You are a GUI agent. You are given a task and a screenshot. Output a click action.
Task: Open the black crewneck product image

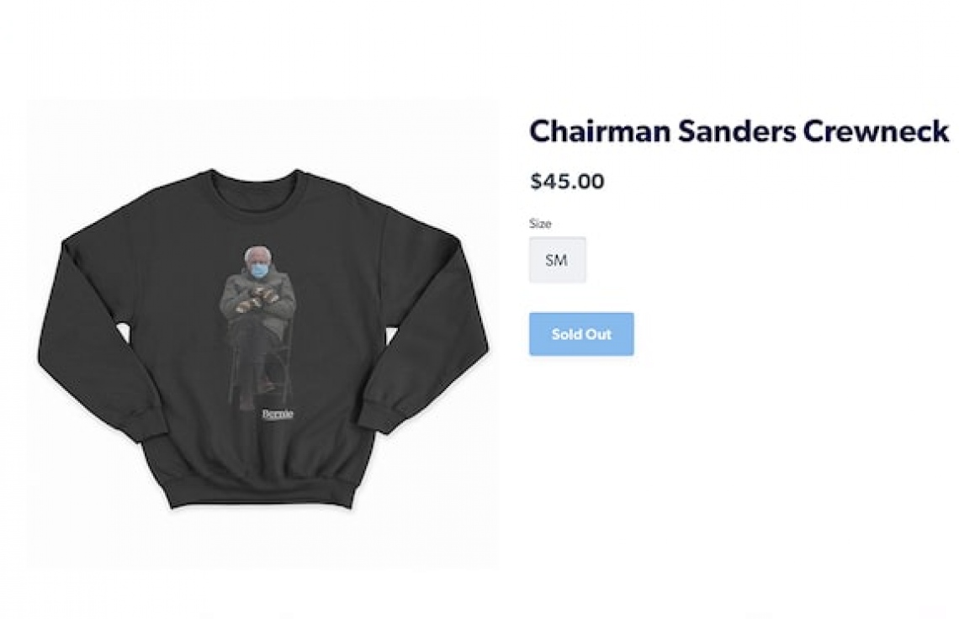pos(263,336)
